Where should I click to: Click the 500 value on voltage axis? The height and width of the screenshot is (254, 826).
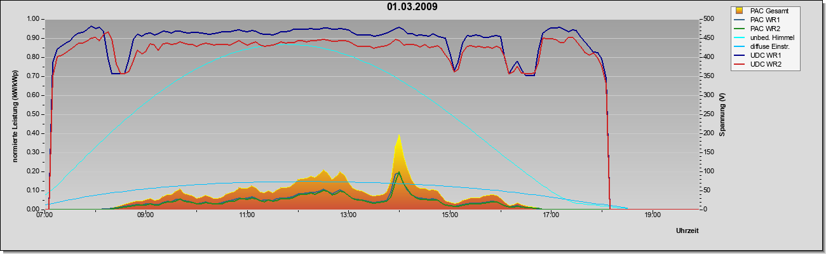(706, 19)
